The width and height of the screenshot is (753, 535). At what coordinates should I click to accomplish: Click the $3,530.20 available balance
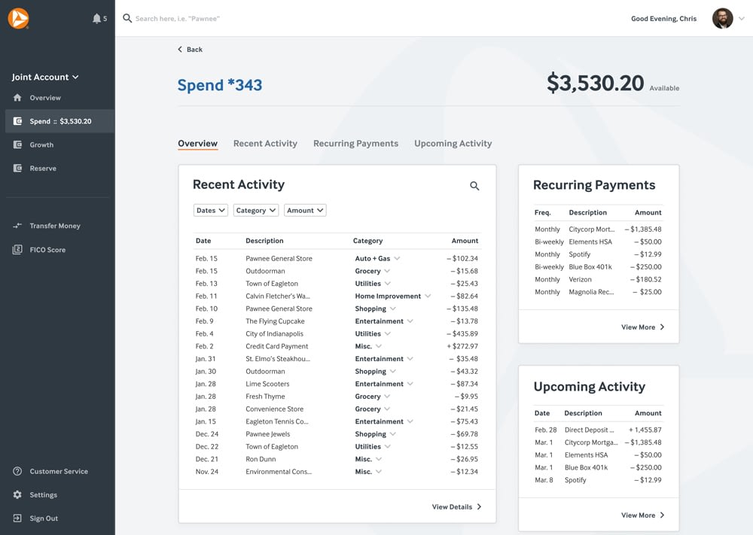click(595, 83)
